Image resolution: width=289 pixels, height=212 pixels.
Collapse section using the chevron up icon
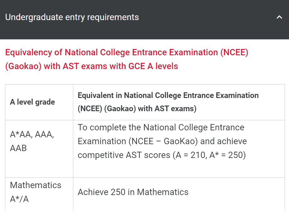tap(279, 17)
